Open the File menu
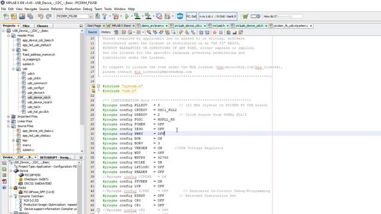The width and height of the screenshot is (381, 214). (x=4, y=9)
